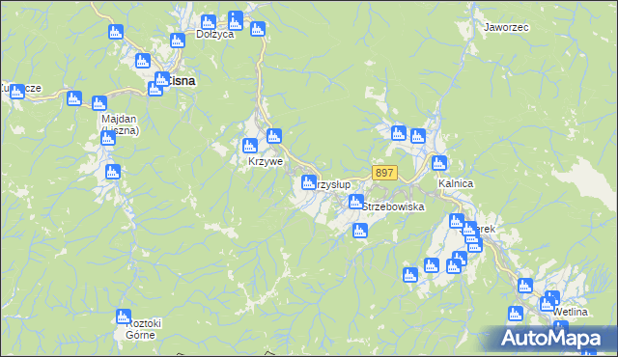618x357 pixels.
Task: Select the Majdan (Liszna) place label
Action: pyautogui.click(x=120, y=124)
